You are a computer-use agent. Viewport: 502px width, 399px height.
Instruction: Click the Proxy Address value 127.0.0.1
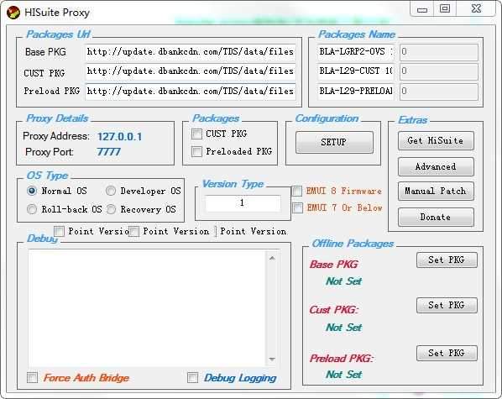click(x=119, y=137)
